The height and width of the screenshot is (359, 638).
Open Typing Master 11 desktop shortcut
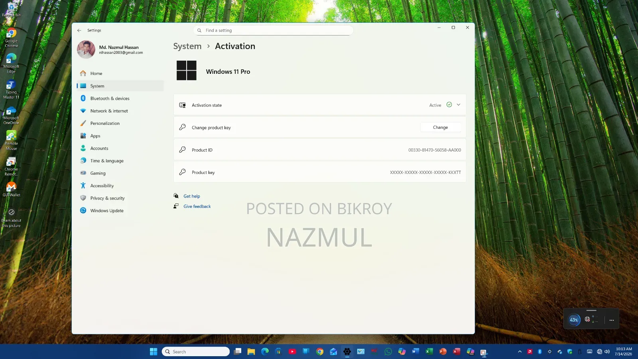[11, 89]
